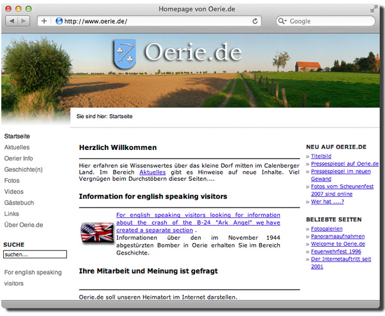Viewport: 385px width, 316px height.
Task: Go forward with the browser forward arrow
Action: coord(24,21)
